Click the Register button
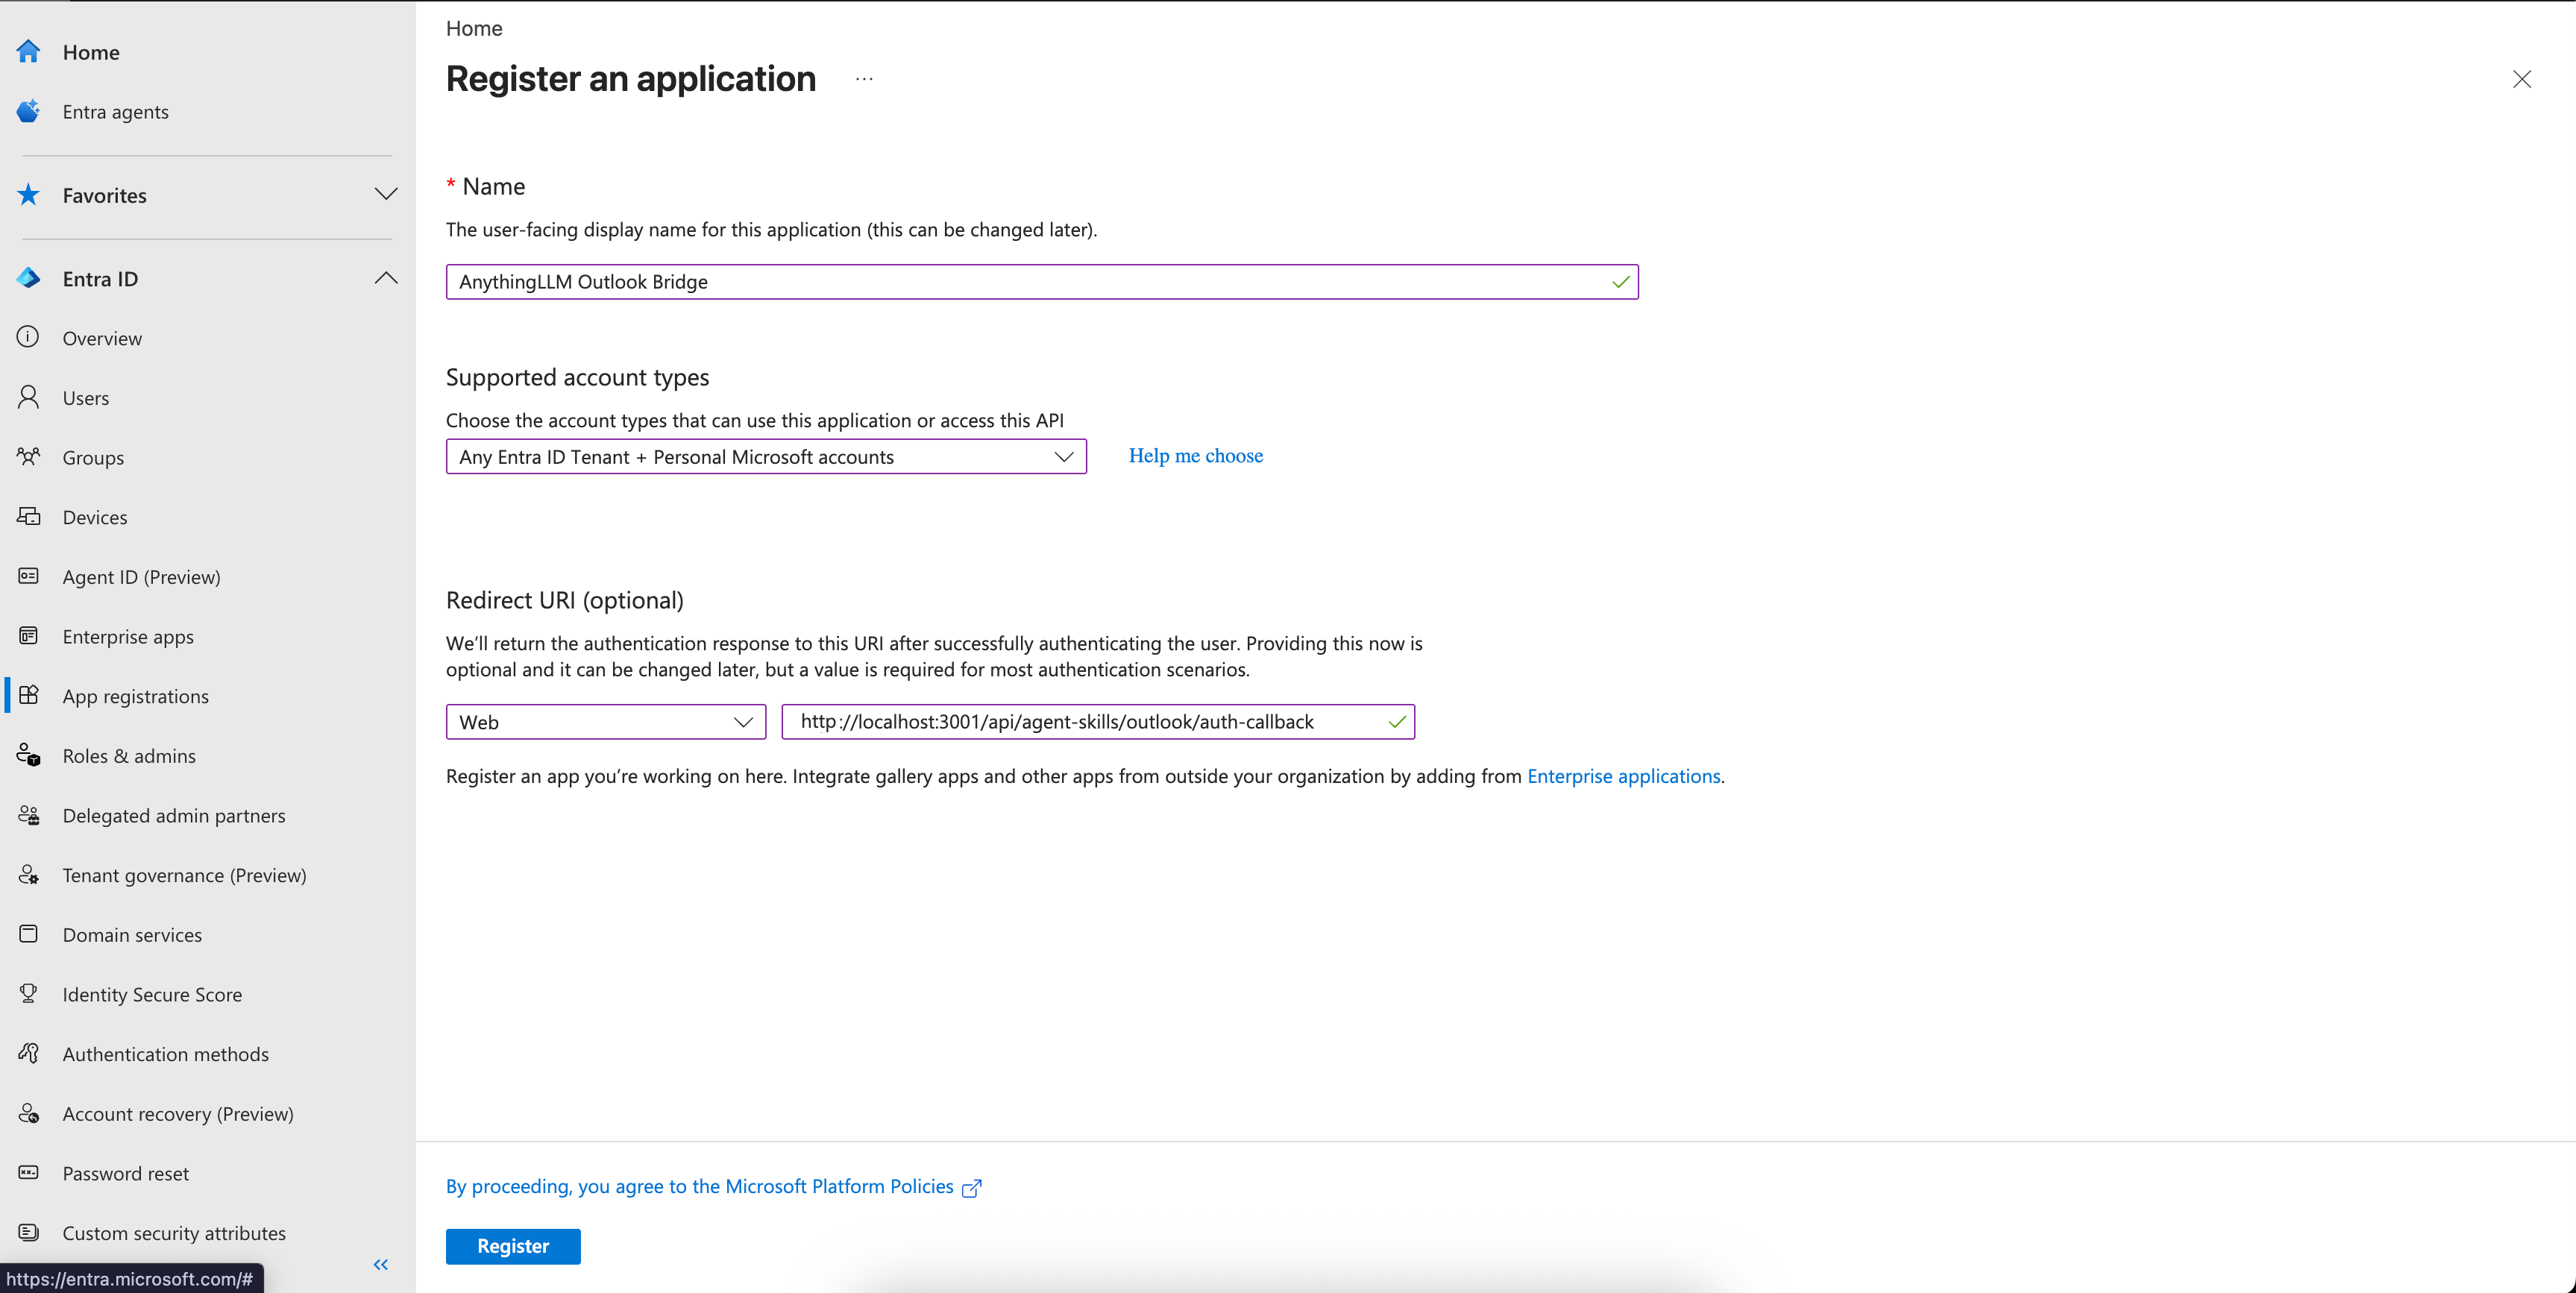Viewport: 2576px width, 1293px height. pos(513,1246)
